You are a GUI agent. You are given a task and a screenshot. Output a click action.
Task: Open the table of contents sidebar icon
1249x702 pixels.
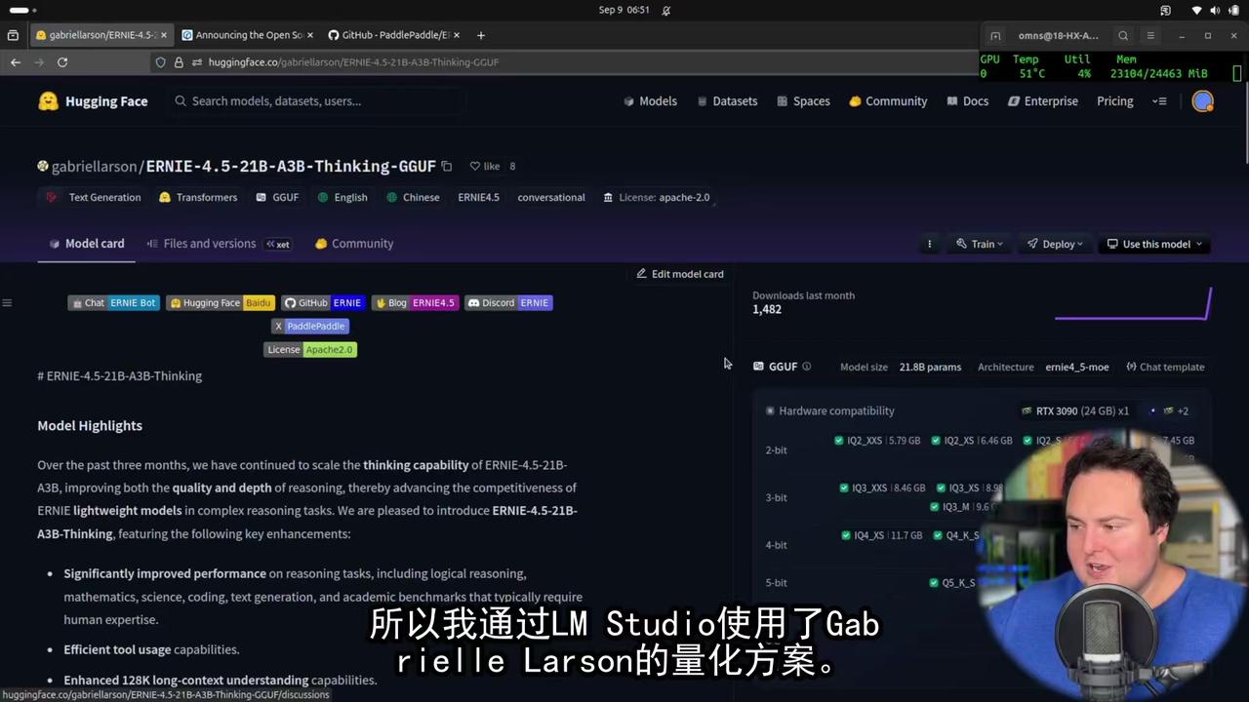(7, 303)
